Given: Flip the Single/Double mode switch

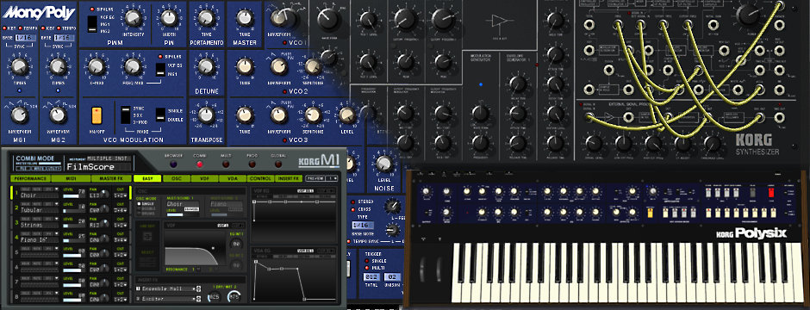Looking at the screenshot, I should [x=160, y=115].
